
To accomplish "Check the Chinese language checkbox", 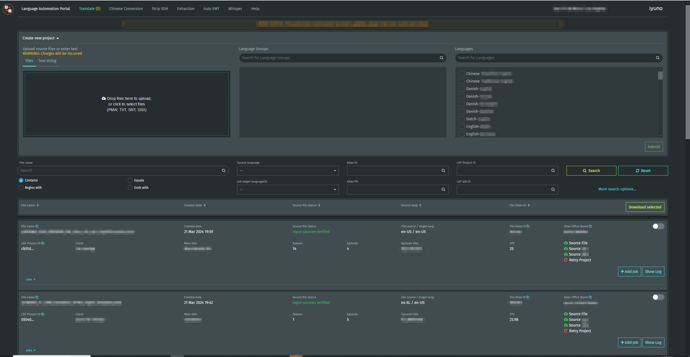I will [x=462, y=73].
